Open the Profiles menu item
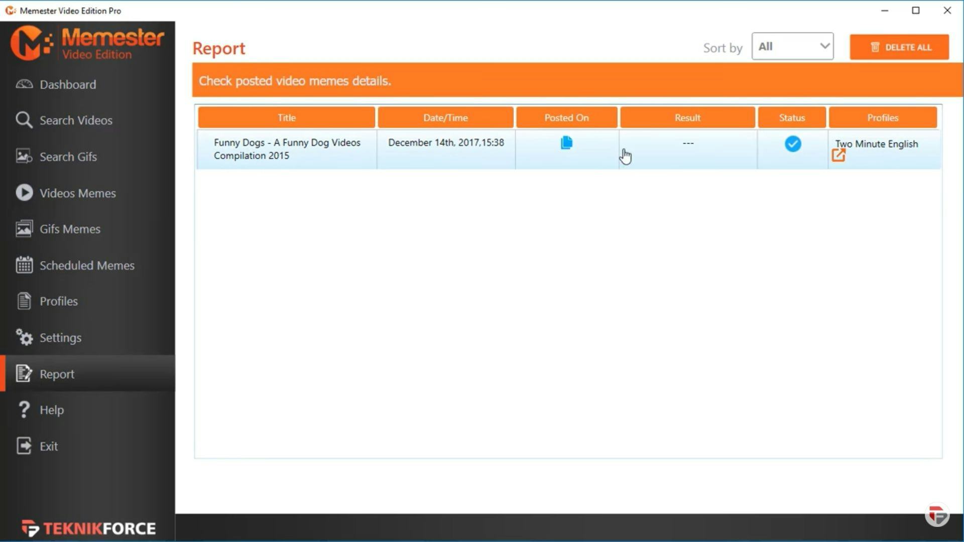The width and height of the screenshot is (964, 542). point(59,301)
